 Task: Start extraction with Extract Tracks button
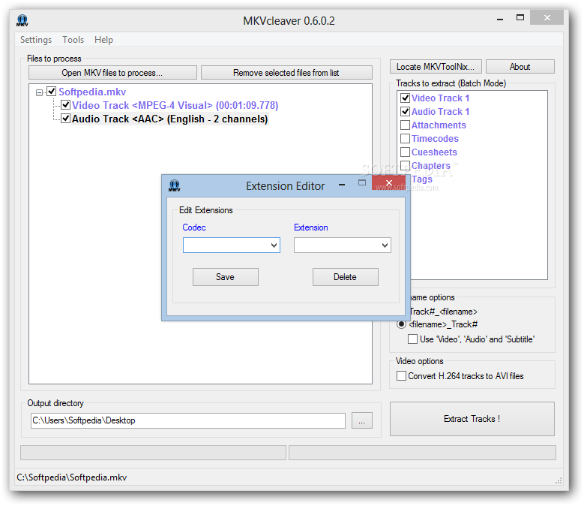[472, 419]
